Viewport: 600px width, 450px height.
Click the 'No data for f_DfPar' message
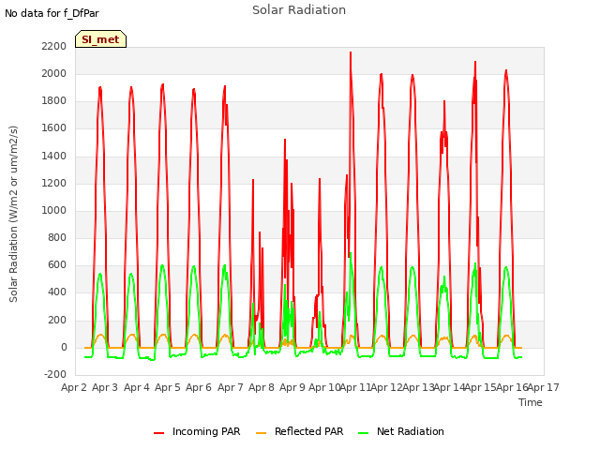click(52, 13)
